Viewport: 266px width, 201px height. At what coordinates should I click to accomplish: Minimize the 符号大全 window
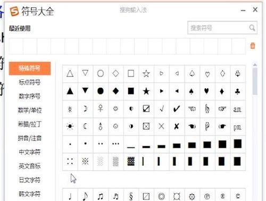[x=243, y=10]
